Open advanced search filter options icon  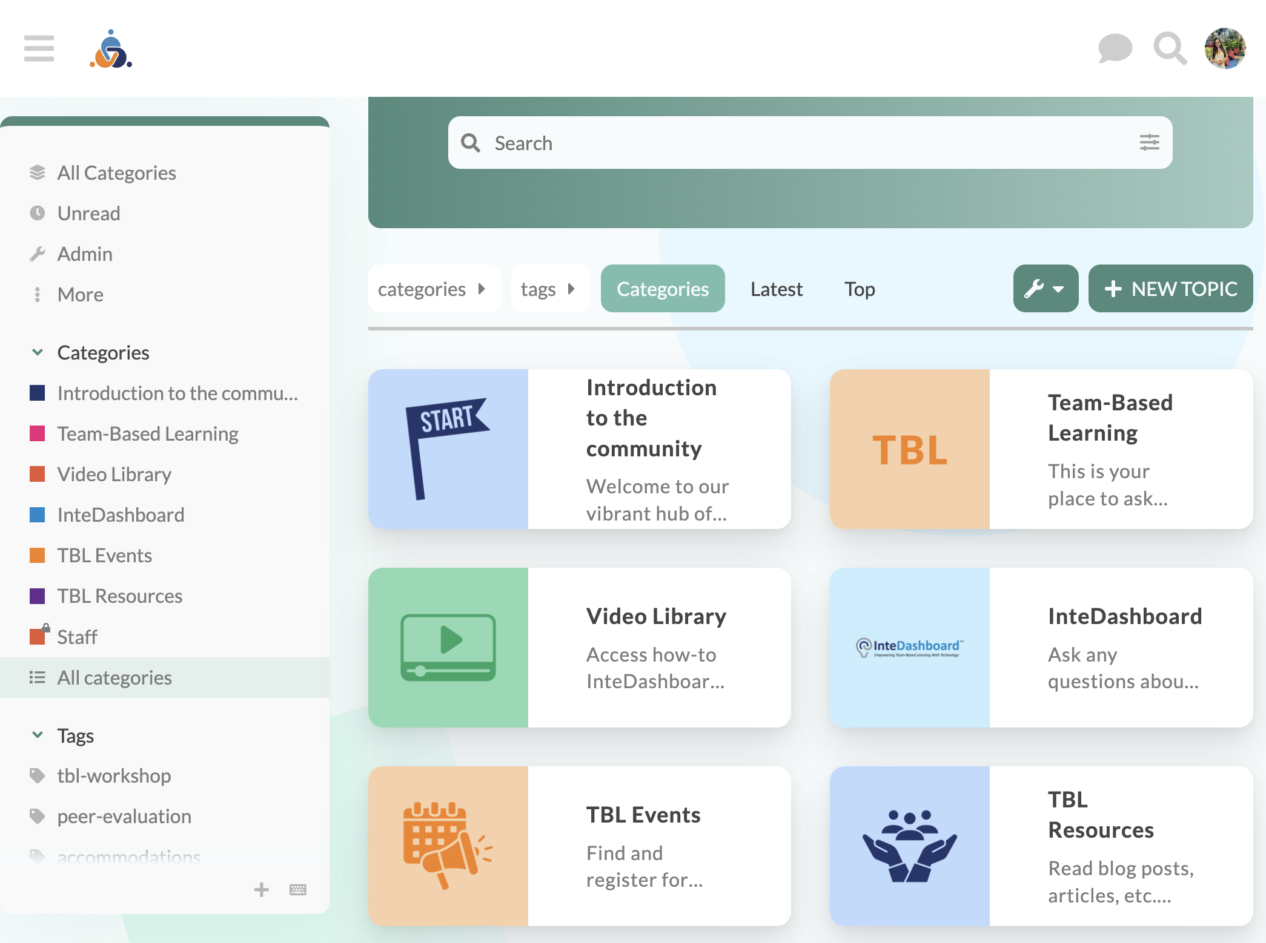coord(1149,143)
